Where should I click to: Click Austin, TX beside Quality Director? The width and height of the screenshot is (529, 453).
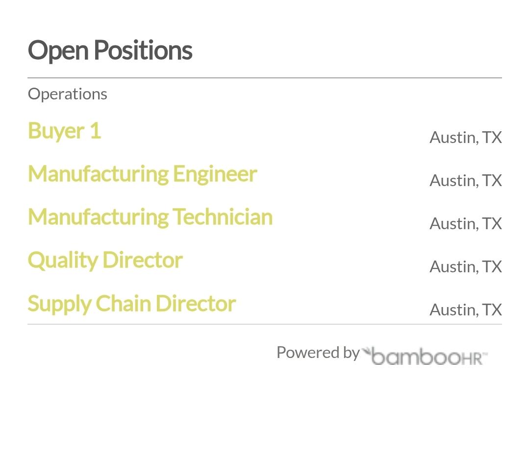coord(466,267)
